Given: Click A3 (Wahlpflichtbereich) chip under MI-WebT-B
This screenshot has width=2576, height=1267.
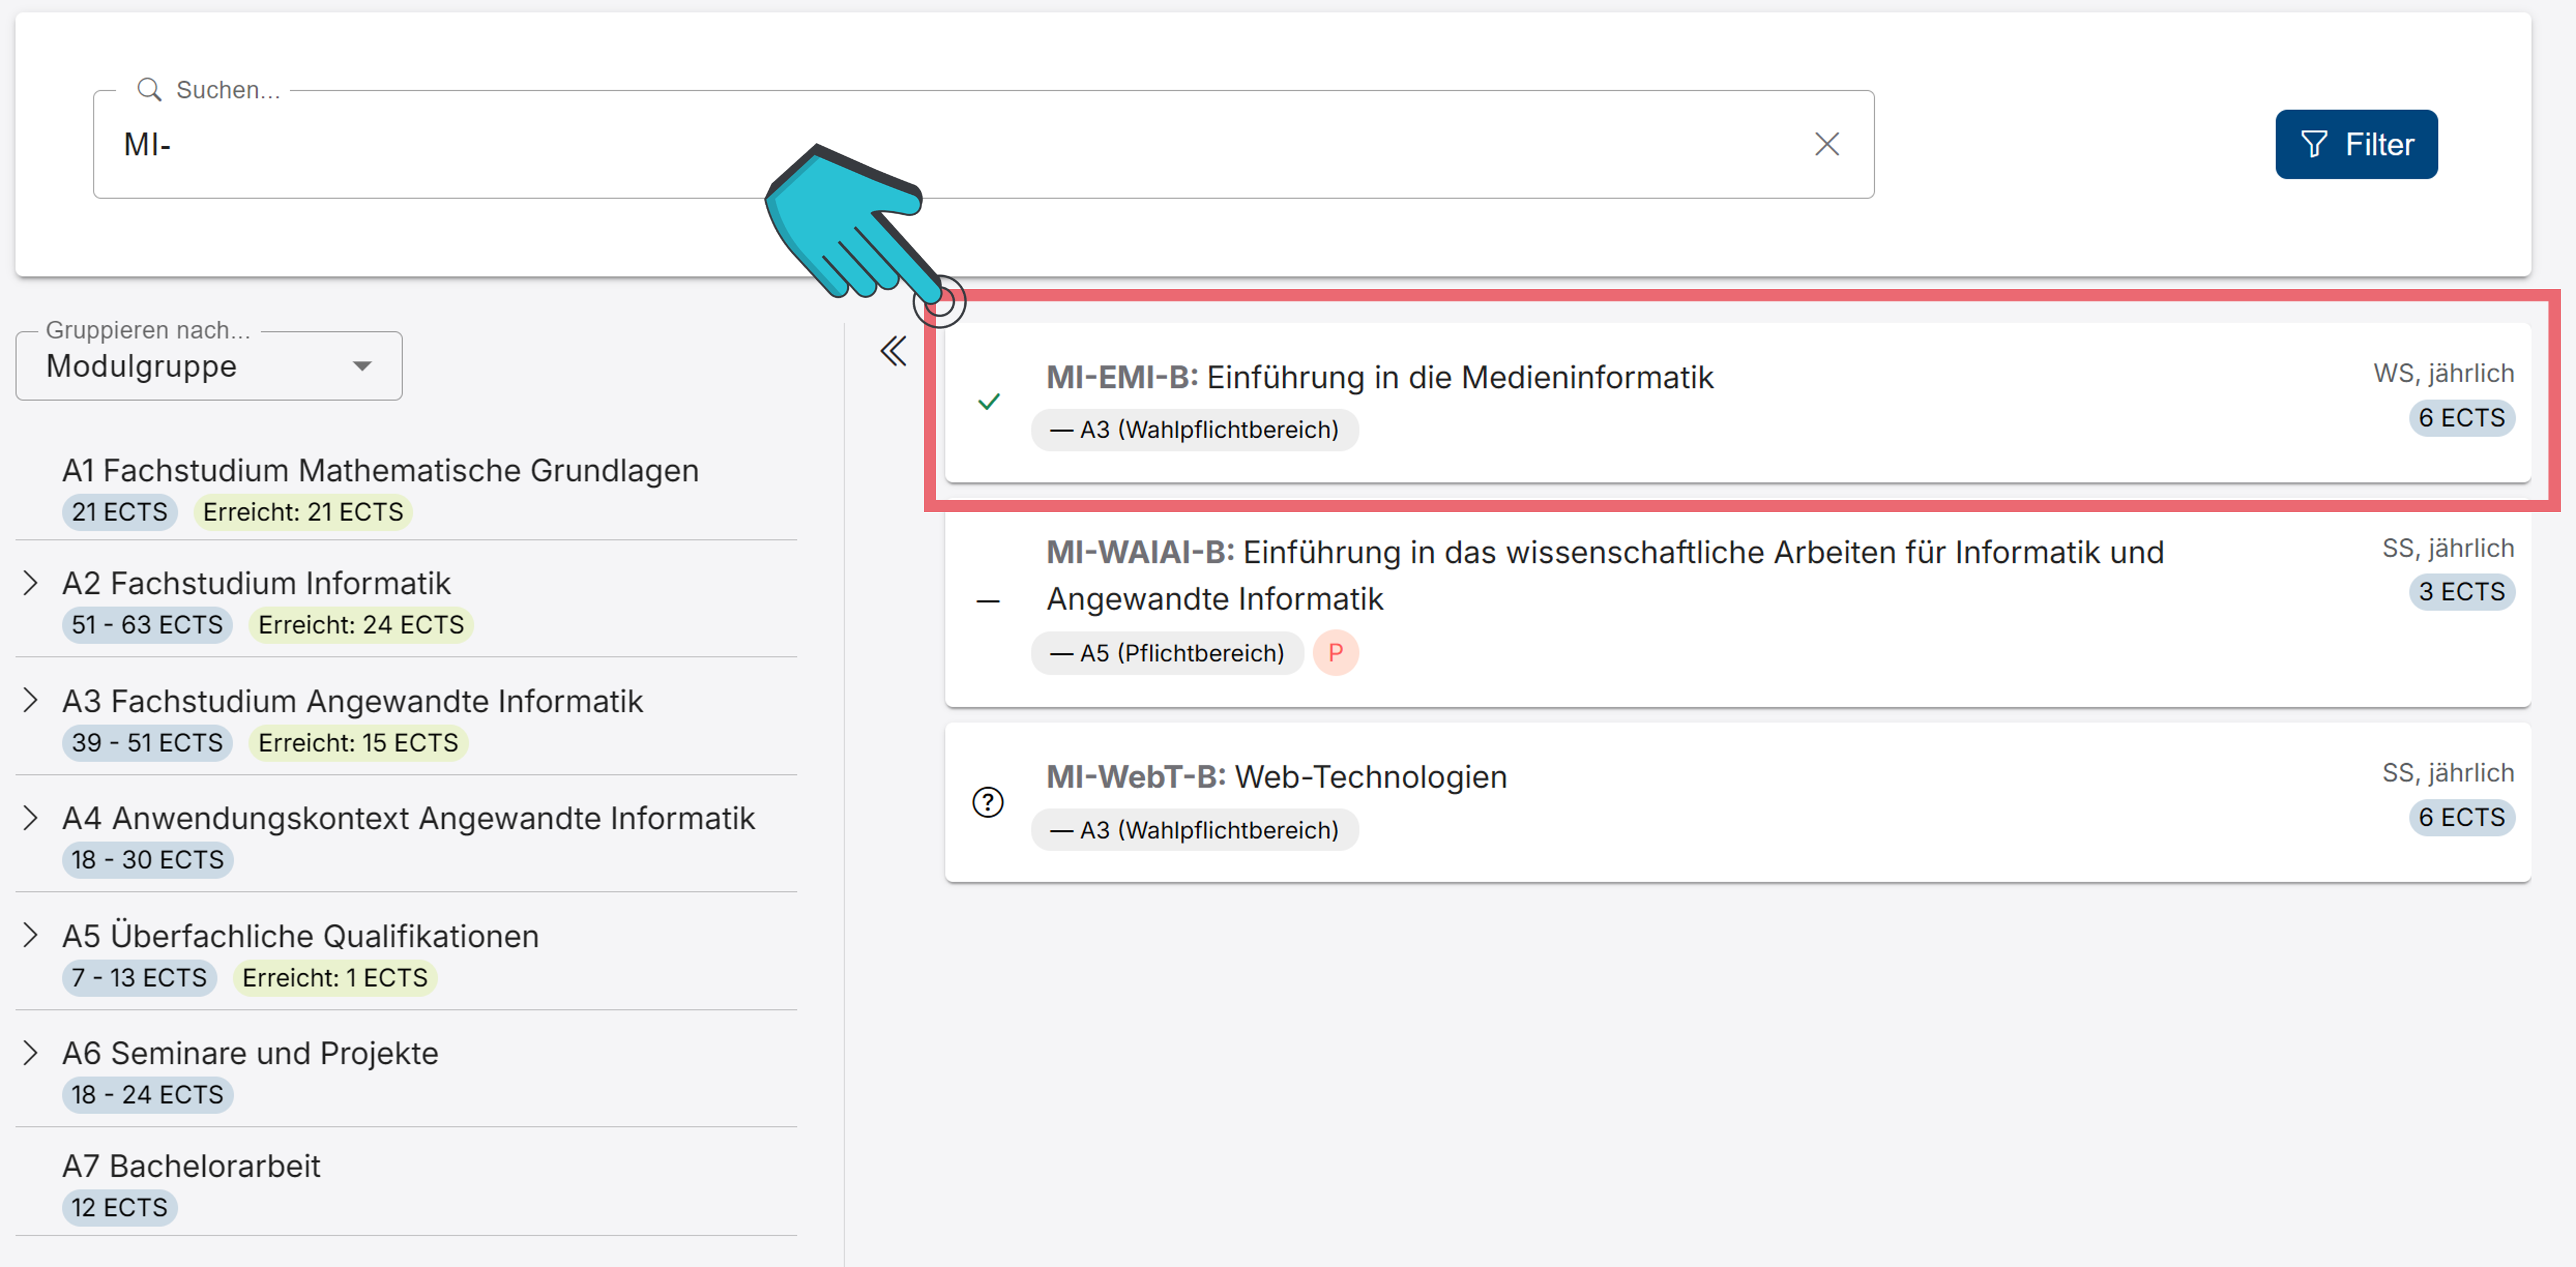Looking at the screenshot, I should pos(1194,829).
